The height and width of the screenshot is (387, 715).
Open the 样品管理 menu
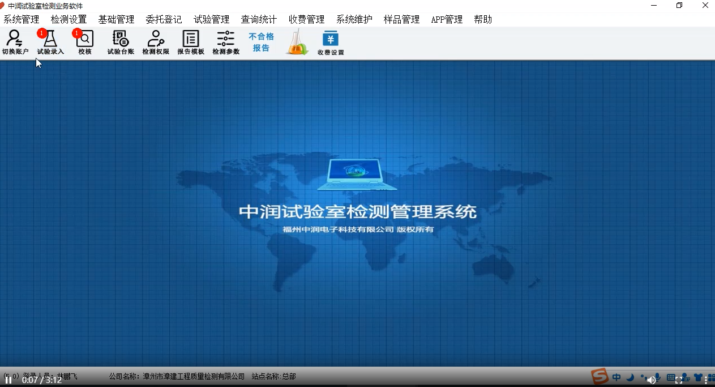click(x=401, y=19)
